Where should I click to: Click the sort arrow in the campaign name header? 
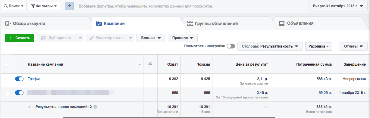140,64
